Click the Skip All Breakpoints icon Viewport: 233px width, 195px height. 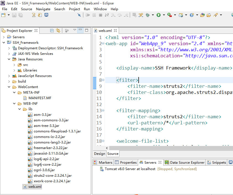pos(79,15)
